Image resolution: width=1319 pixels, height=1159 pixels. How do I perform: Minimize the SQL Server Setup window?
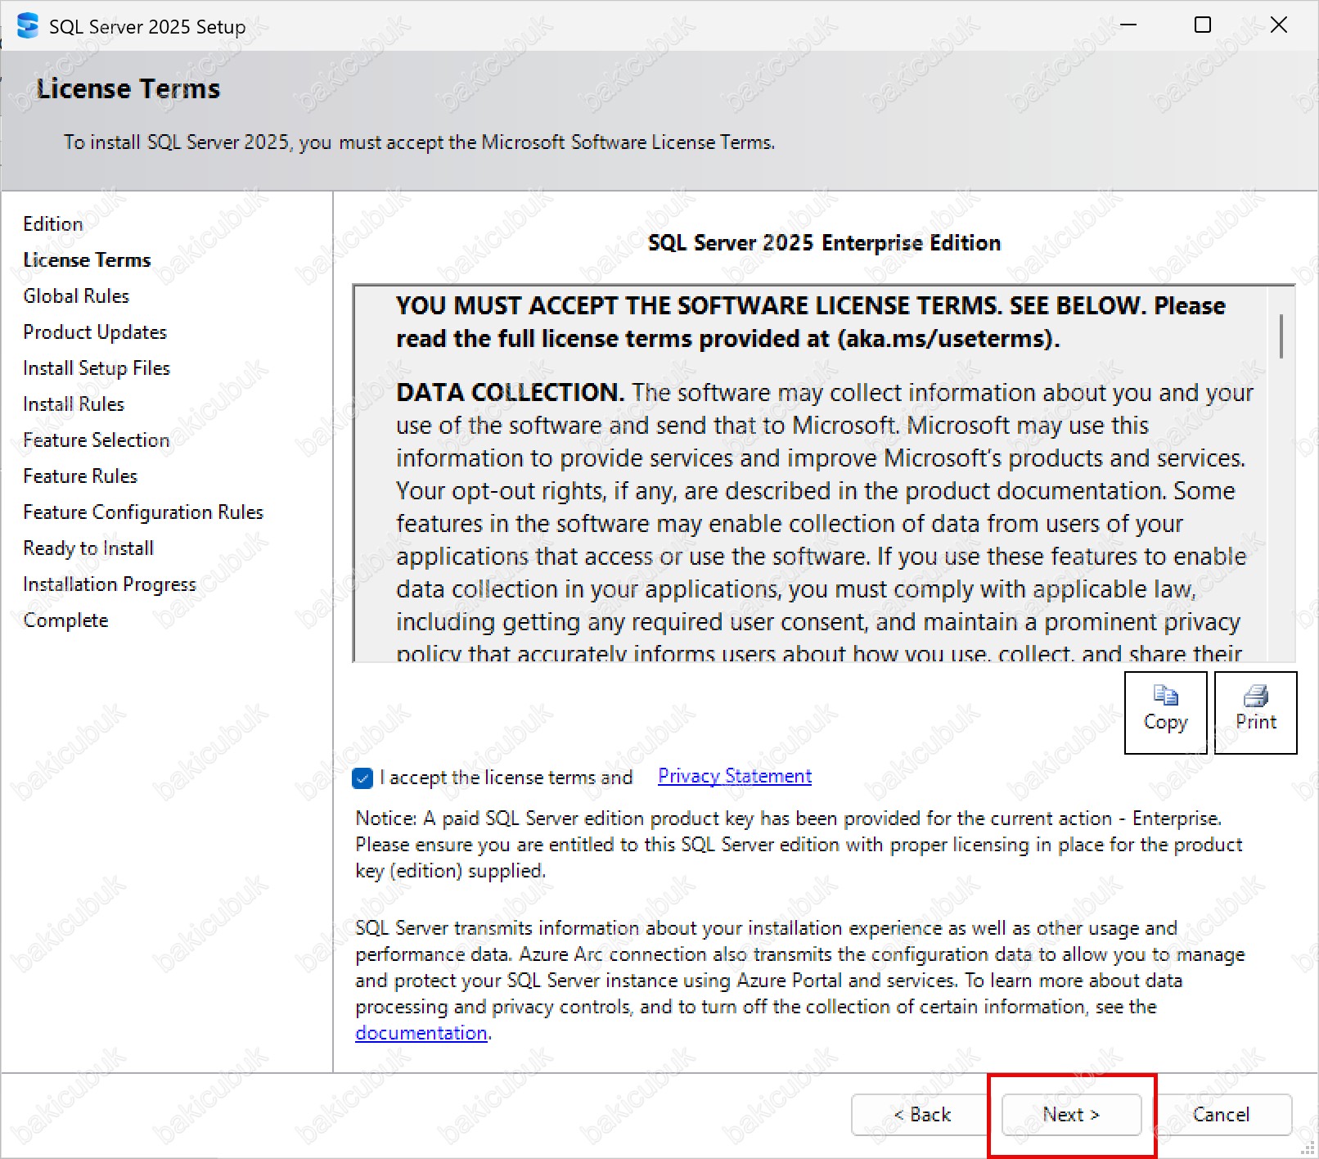(1128, 25)
